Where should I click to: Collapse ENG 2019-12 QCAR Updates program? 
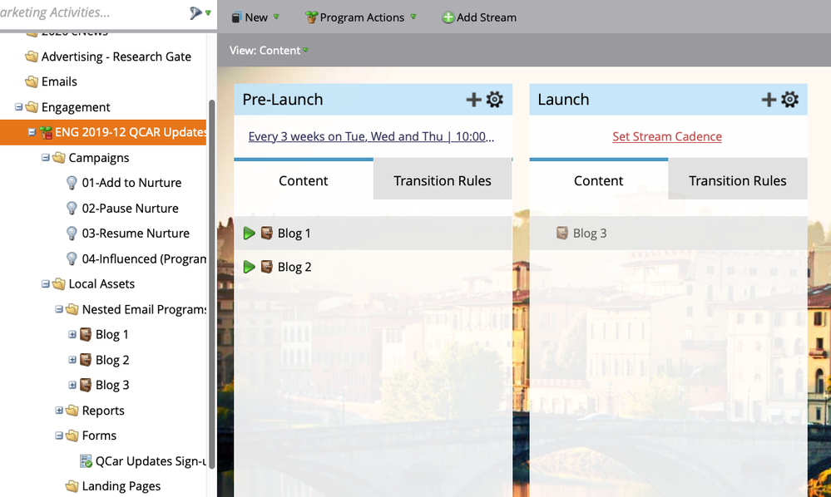[32, 132]
